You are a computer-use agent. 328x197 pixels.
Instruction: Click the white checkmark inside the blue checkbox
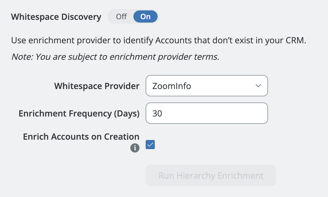tap(150, 145)
